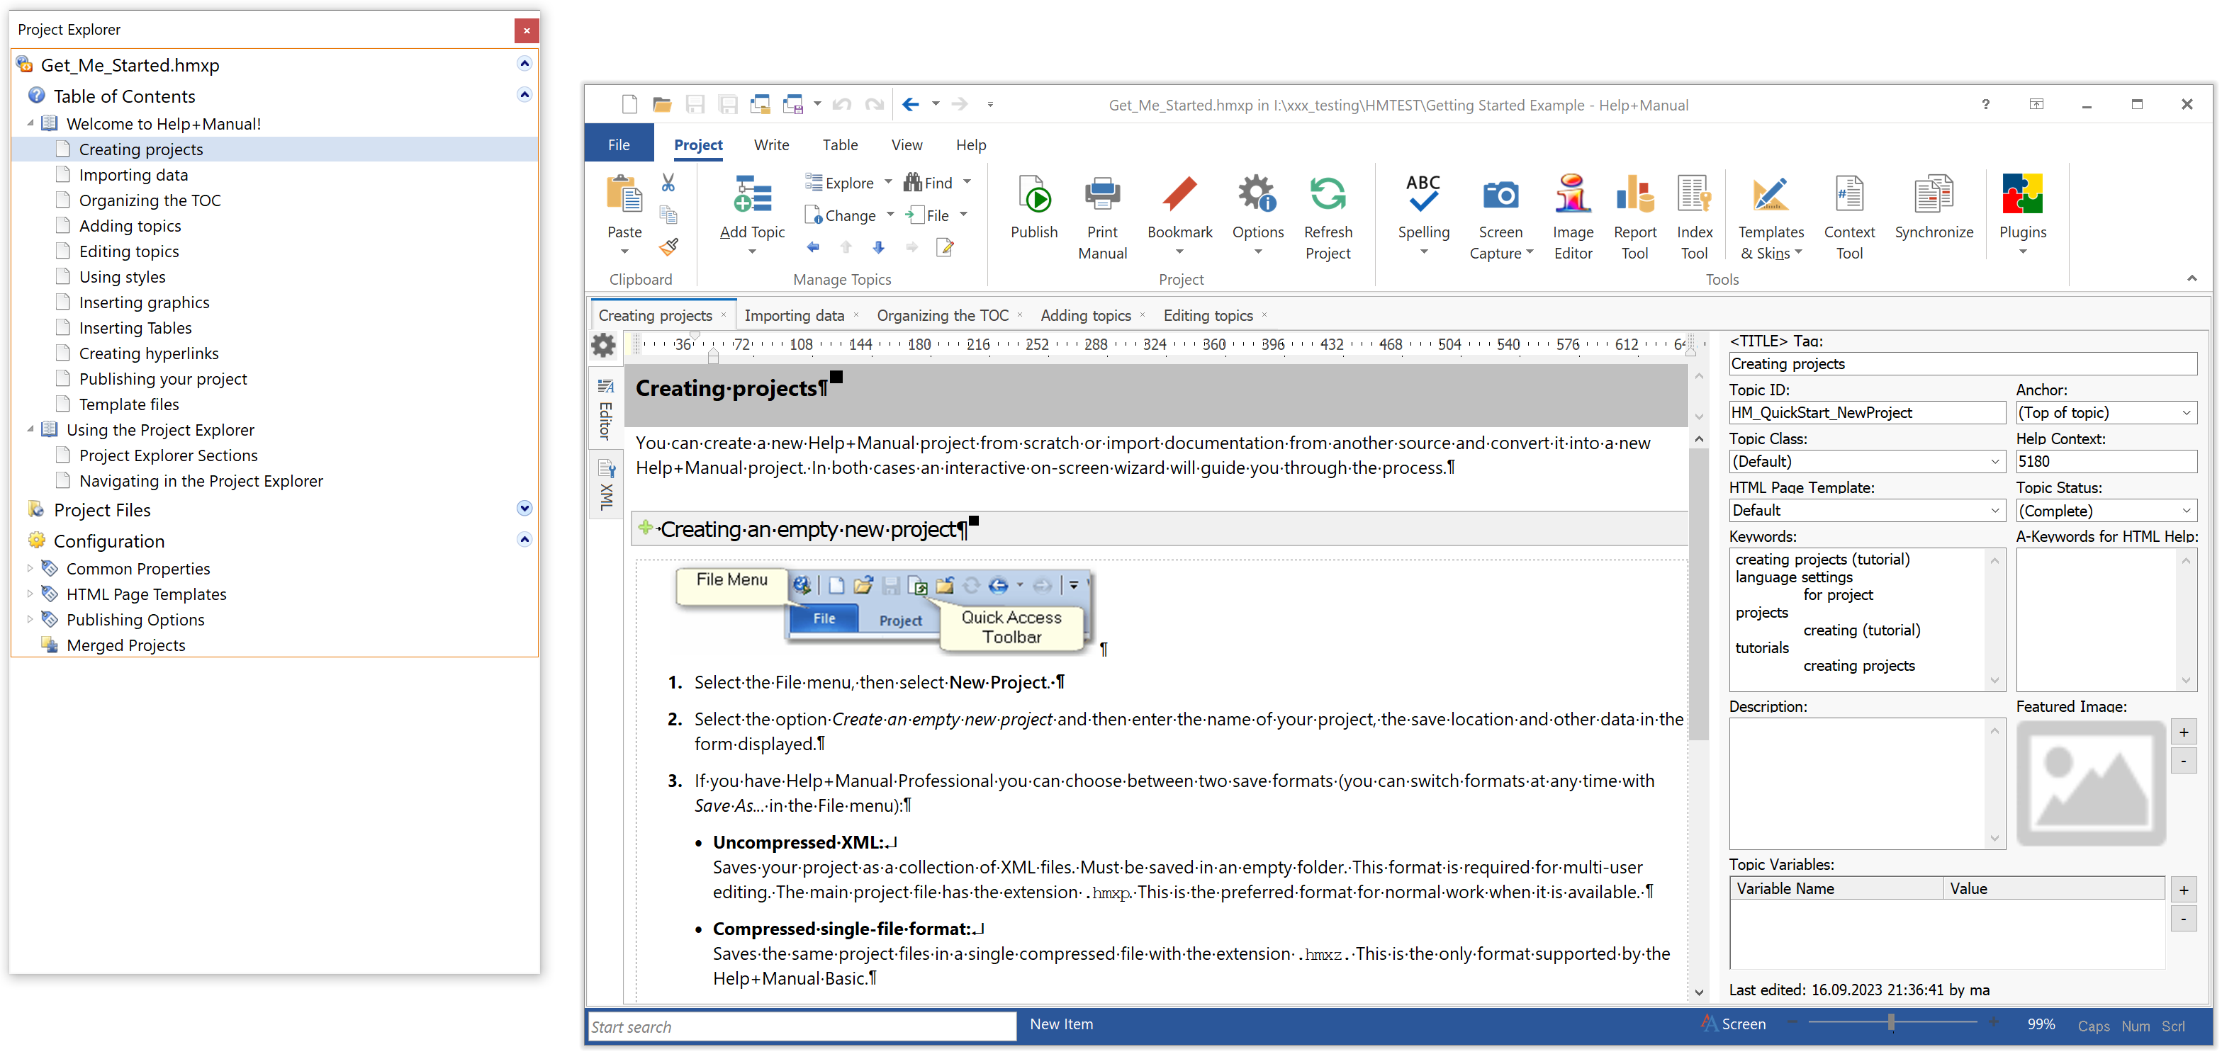This screenshot has height=1059, width=2222.
Task: Open the Plugins menu icon
Action: [x=2022, y=195]
